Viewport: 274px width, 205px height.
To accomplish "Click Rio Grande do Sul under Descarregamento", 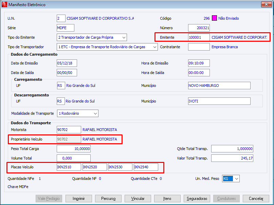I will [x=80, y=101].
